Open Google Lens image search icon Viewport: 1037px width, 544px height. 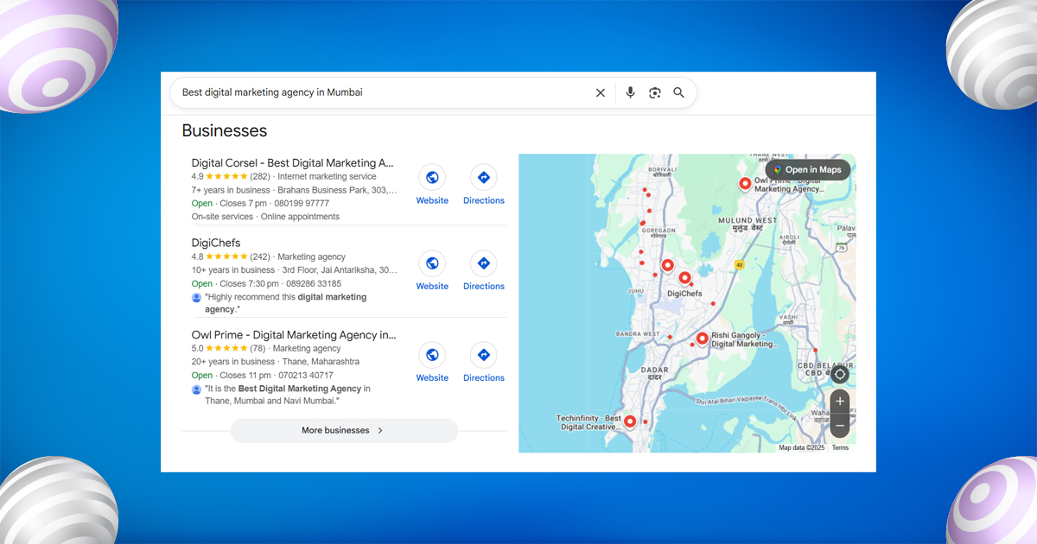pos(655,92)
